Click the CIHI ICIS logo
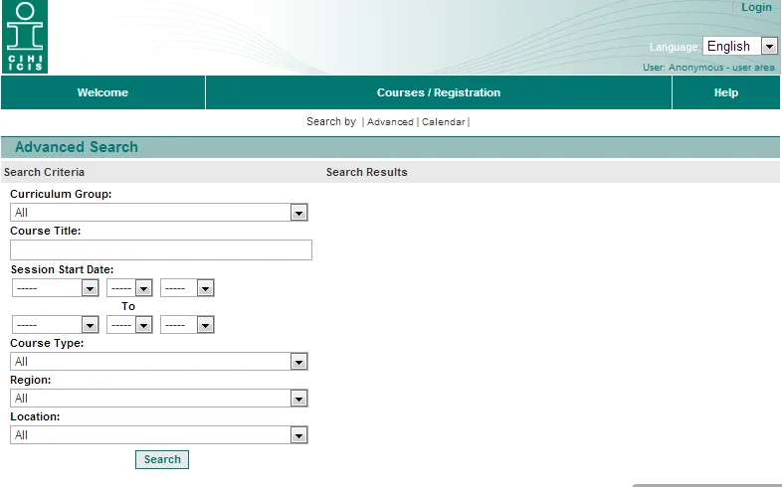Viewport: 782px width, 487px height. [x=25, y=37]
